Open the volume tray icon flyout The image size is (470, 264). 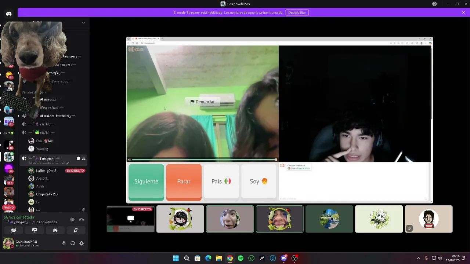(x=440, y=258)
